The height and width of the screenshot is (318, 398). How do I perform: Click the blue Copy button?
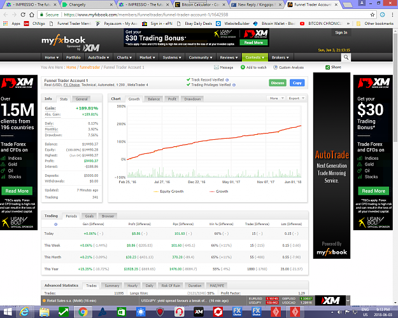pos(297,83)
